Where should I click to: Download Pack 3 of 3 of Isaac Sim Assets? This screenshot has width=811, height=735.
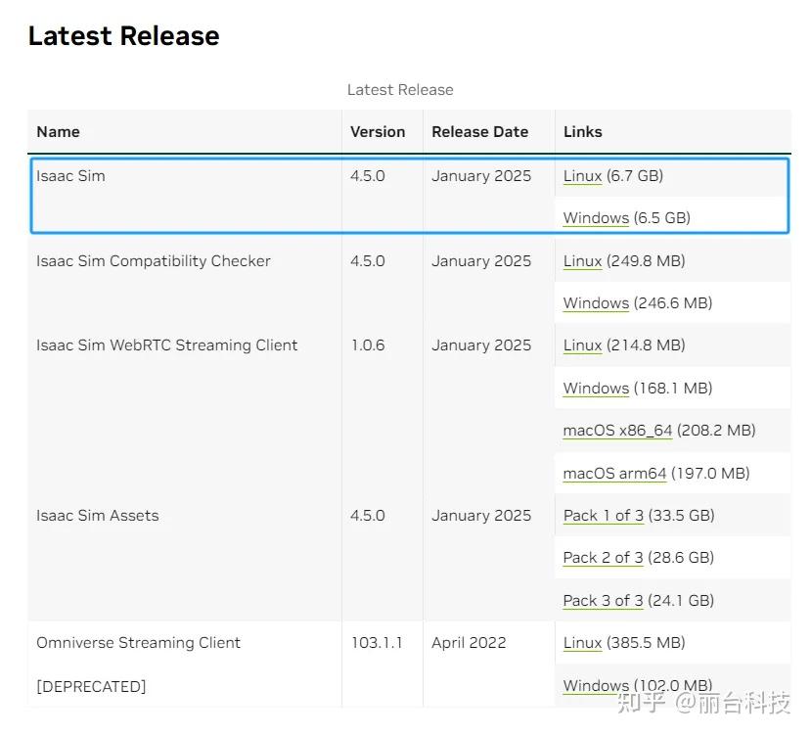pos(602,600)
